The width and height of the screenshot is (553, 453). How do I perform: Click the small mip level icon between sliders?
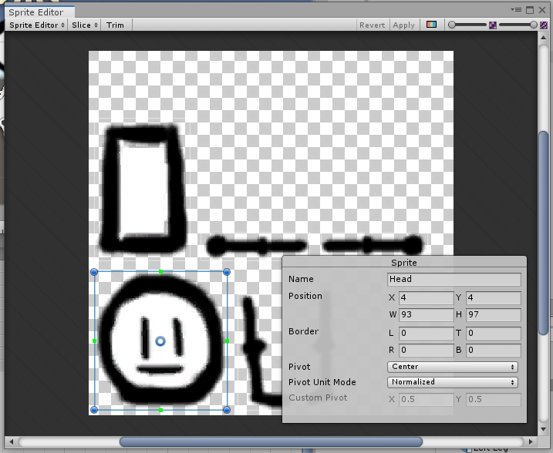[x=493, y=25]
